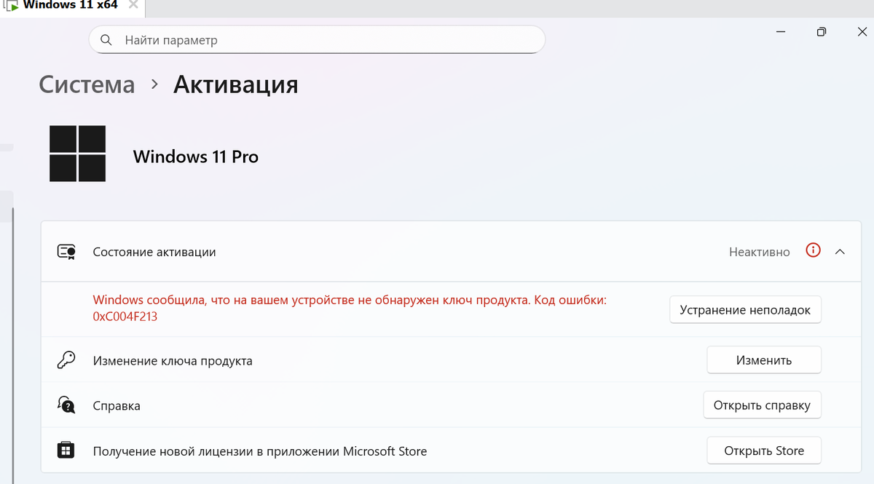Screen dimensions: 874x484
Task: Click the Microsoft Store bag icon
Action: [66, 451]
